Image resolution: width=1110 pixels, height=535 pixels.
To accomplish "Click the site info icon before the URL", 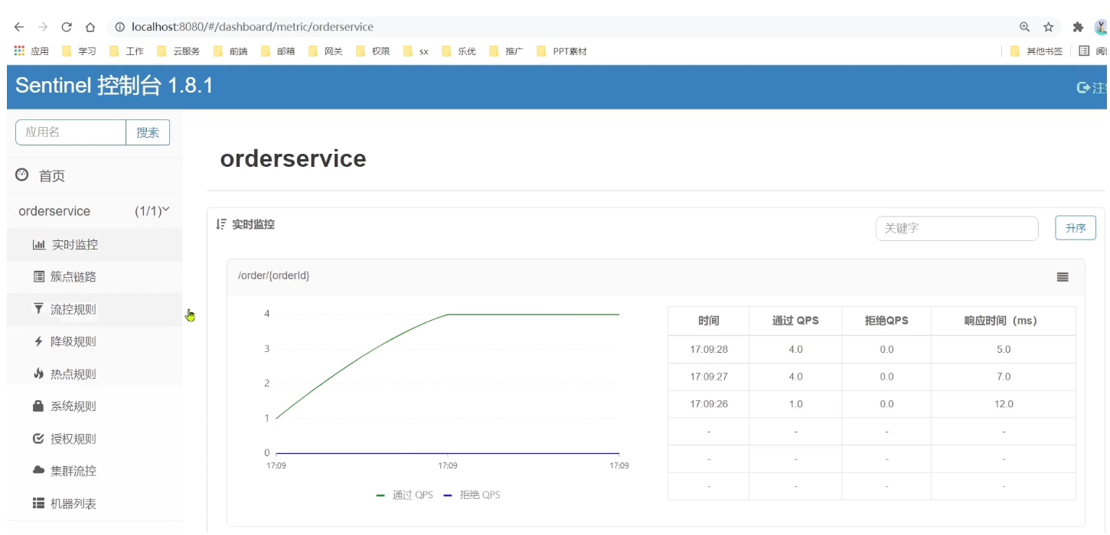I will (x=119, y=27).
